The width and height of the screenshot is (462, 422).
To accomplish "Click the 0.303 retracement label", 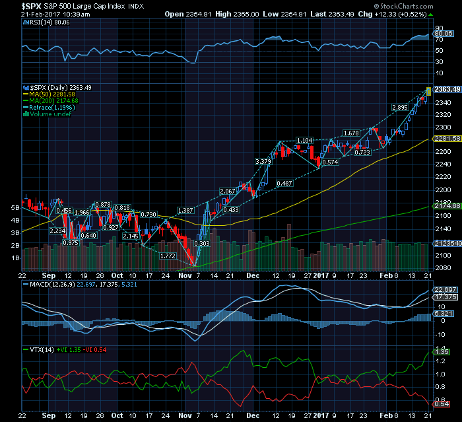I will [x=202, y=243].
